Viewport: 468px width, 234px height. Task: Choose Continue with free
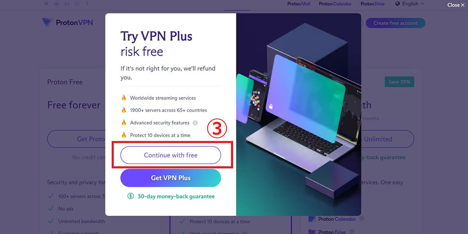[x=171, y=155]
